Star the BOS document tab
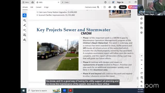This screenshot has width=165, height=93. tap(37, 2)
